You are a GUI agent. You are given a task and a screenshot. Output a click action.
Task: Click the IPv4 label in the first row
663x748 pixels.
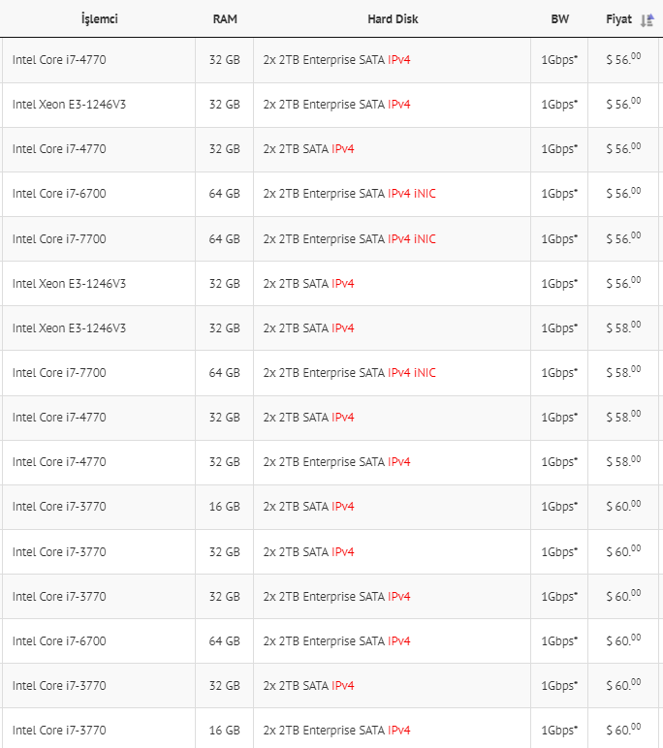click(399, 60)
